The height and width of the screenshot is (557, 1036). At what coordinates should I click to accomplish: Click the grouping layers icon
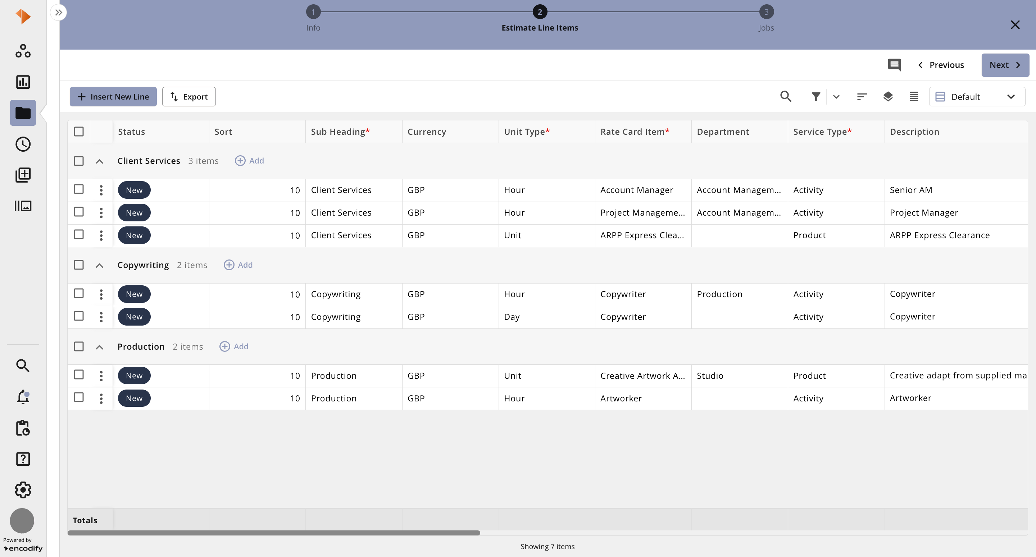click(887, 96)
